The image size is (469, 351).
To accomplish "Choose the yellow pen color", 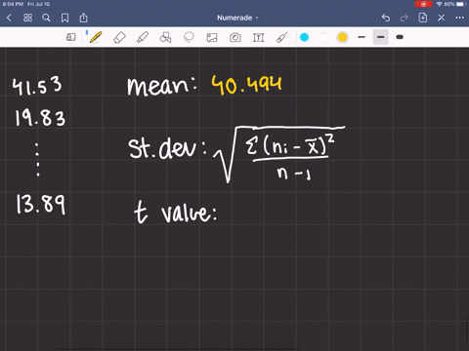I will (x=342, y=37).
